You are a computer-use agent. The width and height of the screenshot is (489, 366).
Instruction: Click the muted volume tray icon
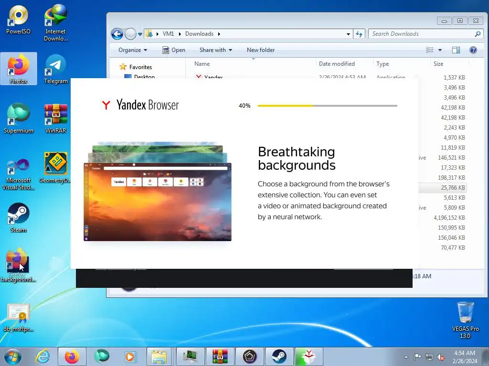point(441,357)
